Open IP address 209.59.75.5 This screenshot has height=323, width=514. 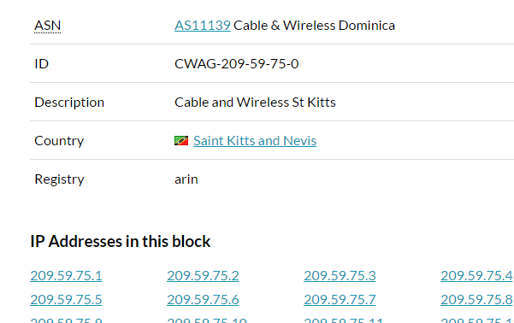[66, 300]
